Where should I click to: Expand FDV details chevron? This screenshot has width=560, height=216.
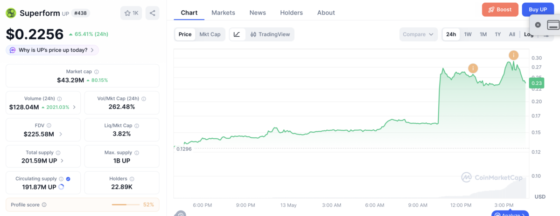click(61, 134)
